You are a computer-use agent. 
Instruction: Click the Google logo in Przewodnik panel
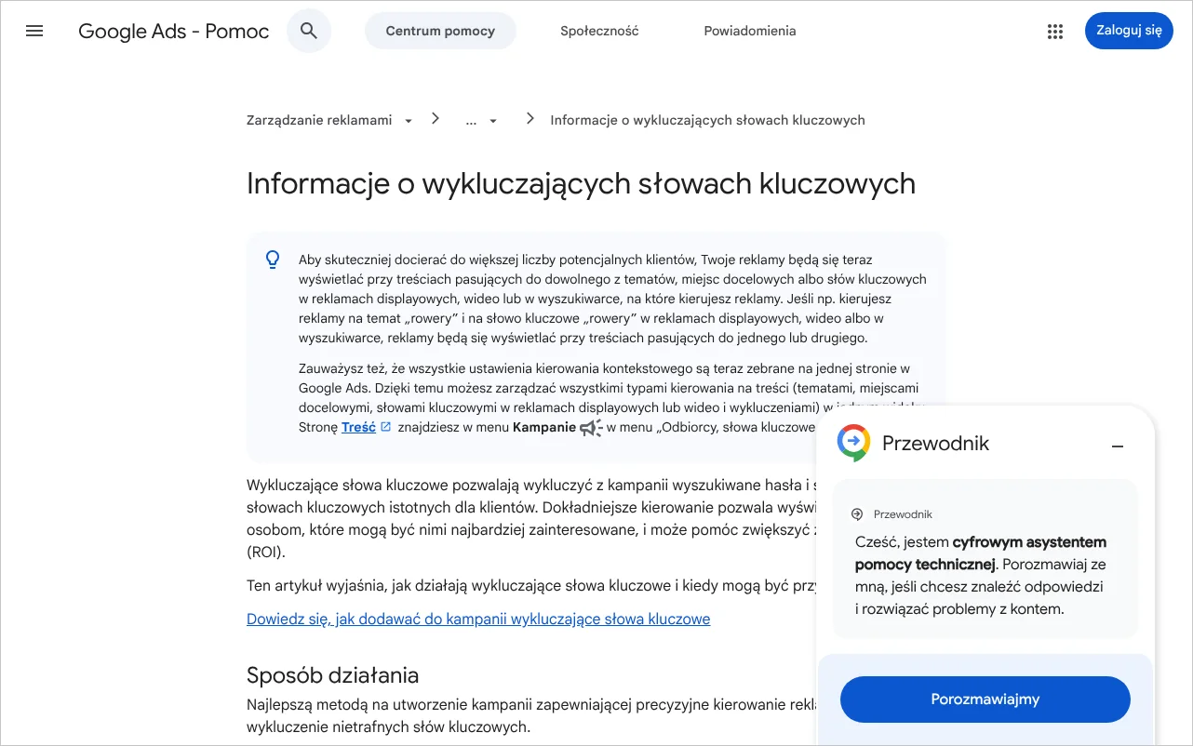click(853, 443)
